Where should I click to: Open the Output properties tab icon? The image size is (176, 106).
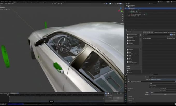click(x=126, y=80)
